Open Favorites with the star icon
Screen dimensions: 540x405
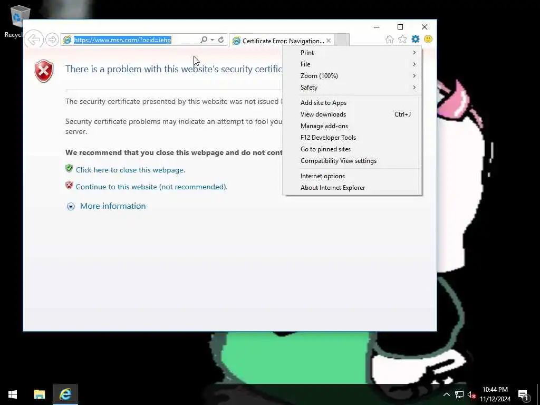(402, 39)
